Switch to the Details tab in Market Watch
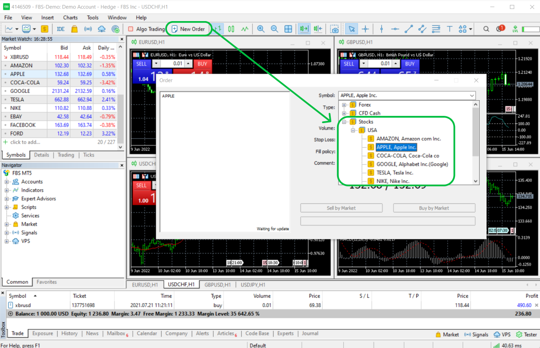 (x=41, y=155)
